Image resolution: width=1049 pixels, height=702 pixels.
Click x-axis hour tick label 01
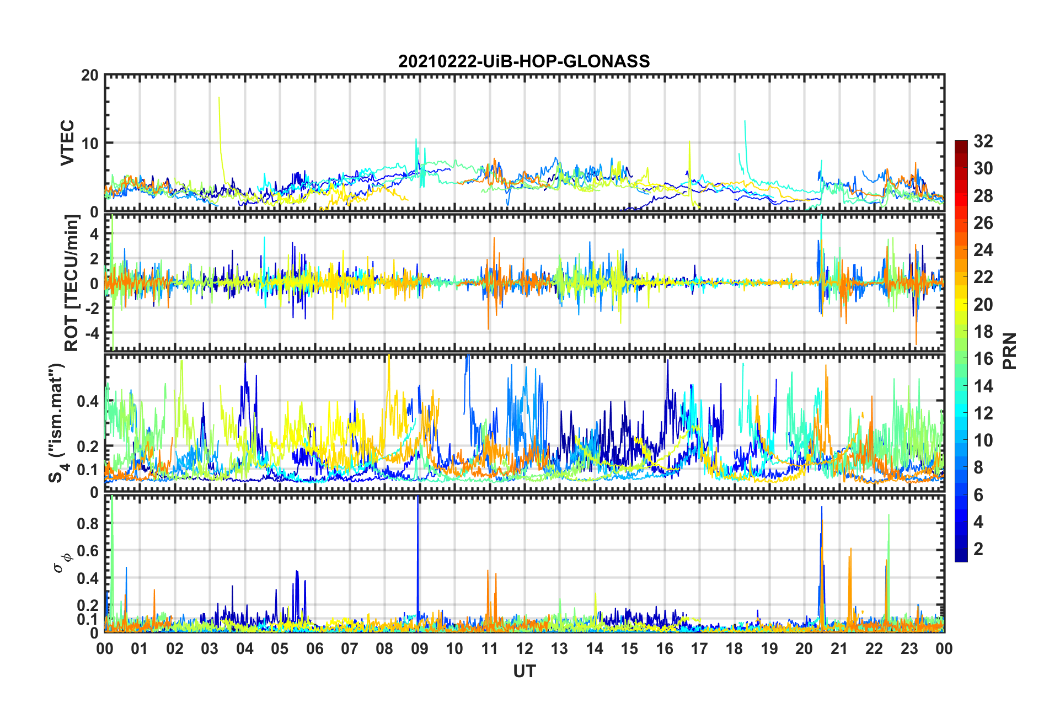point(140,648)
